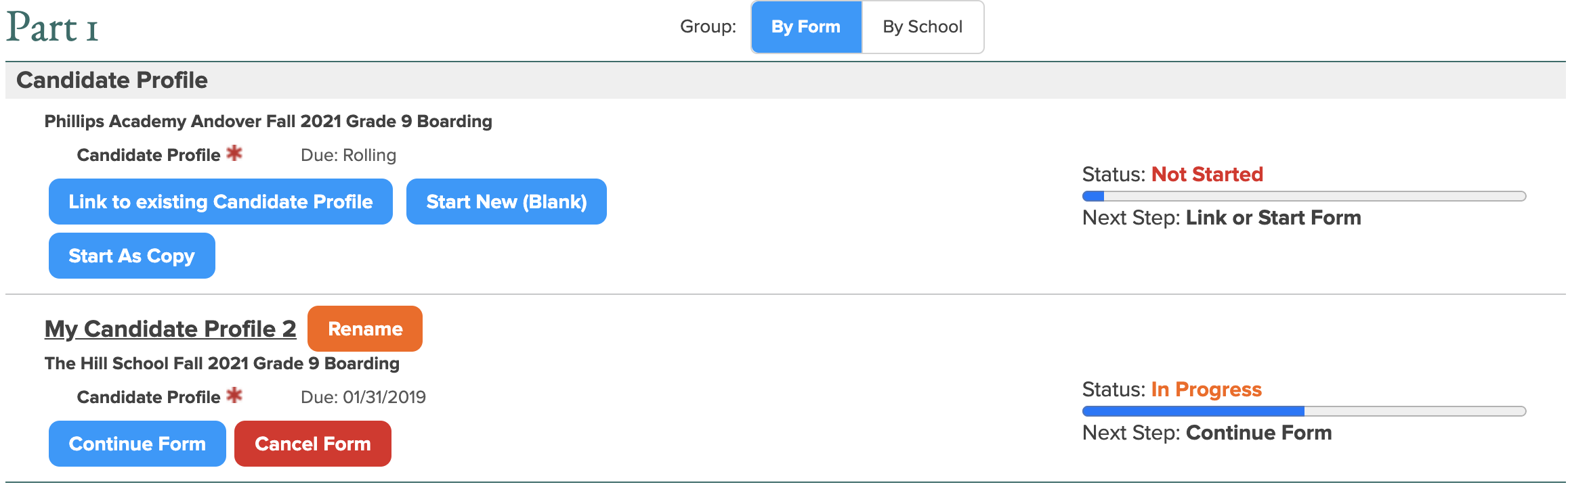Viewport: 1570px width, 491px height.
Task: Click the Candidate Profile section header
Action: pyautogui.click(x=112, y=80)
